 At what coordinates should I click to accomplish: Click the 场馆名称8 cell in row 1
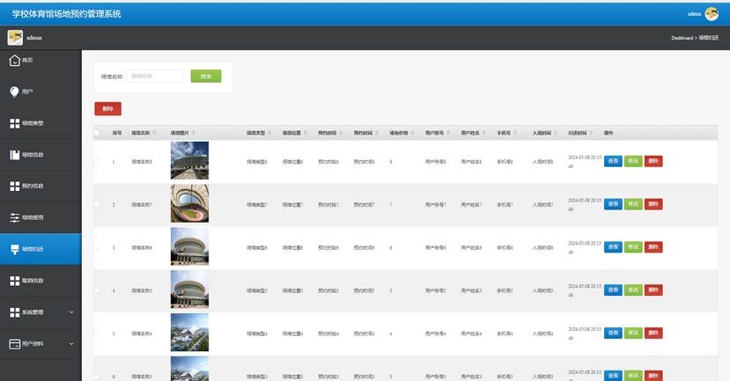coord(142,162)
